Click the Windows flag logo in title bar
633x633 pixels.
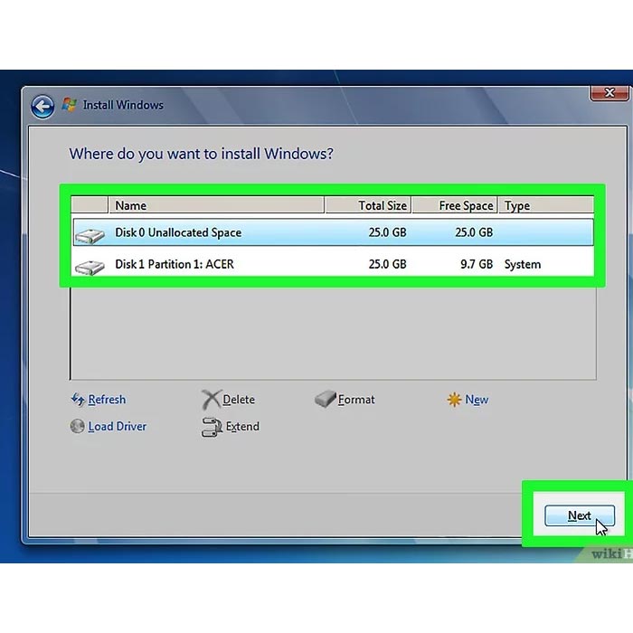(x=69, y=105)
